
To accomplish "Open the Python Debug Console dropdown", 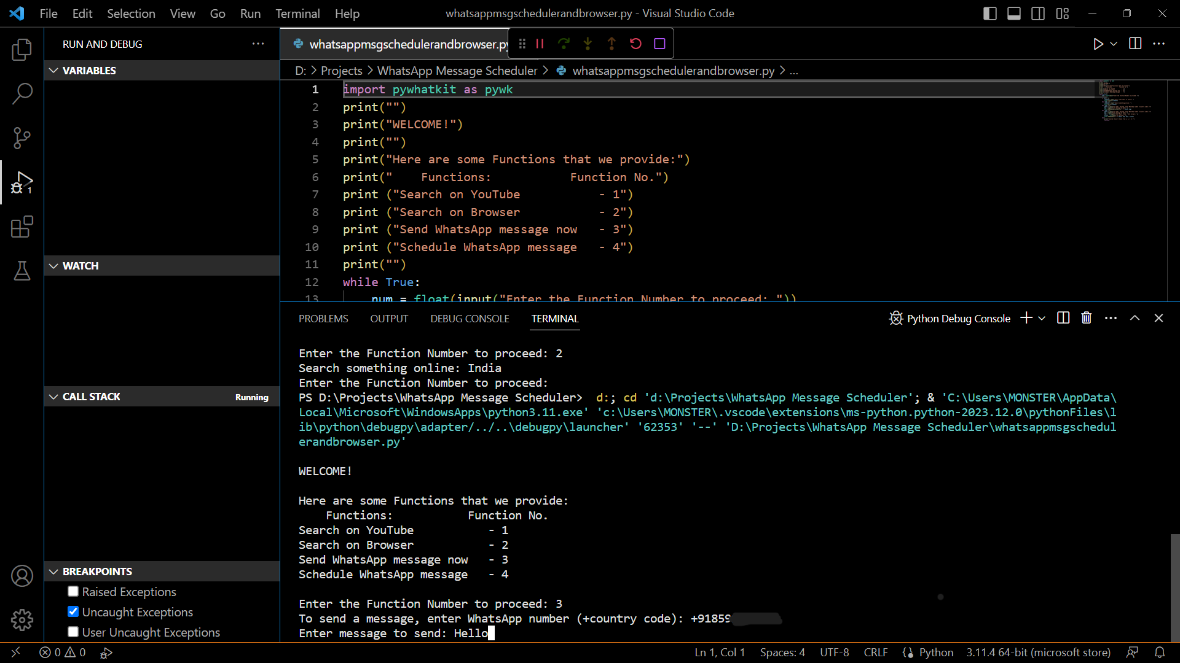I will [1043, 318].
